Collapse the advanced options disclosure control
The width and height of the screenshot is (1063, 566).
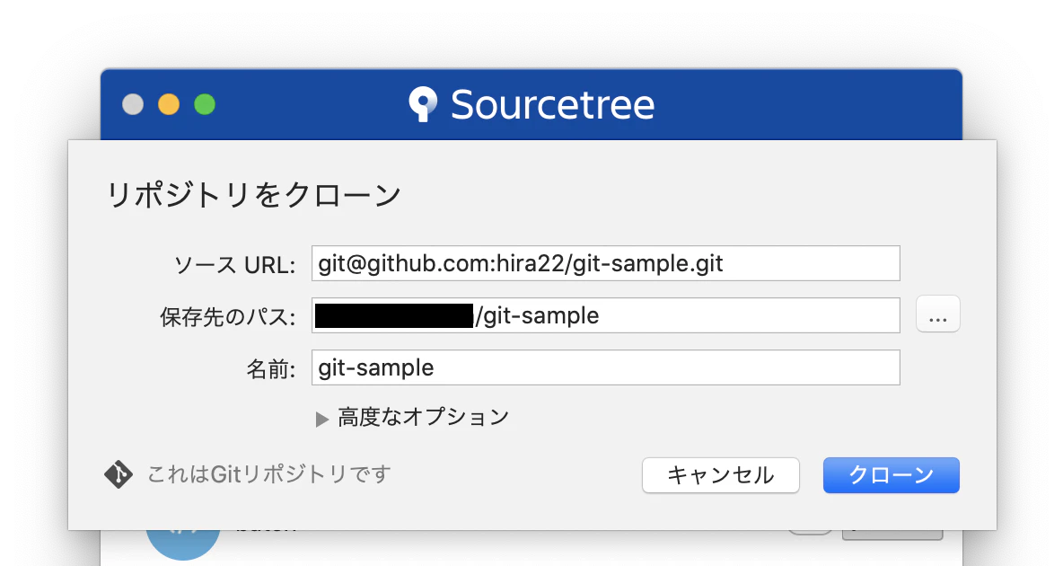(x=321, y=417)
